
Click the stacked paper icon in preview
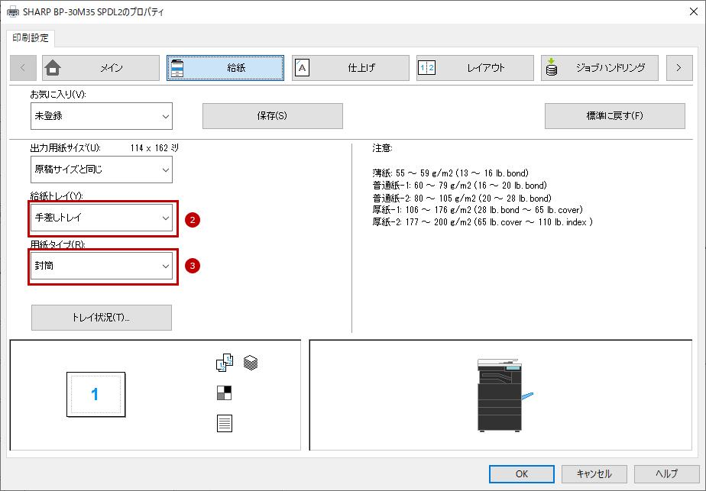pos(251,363)
